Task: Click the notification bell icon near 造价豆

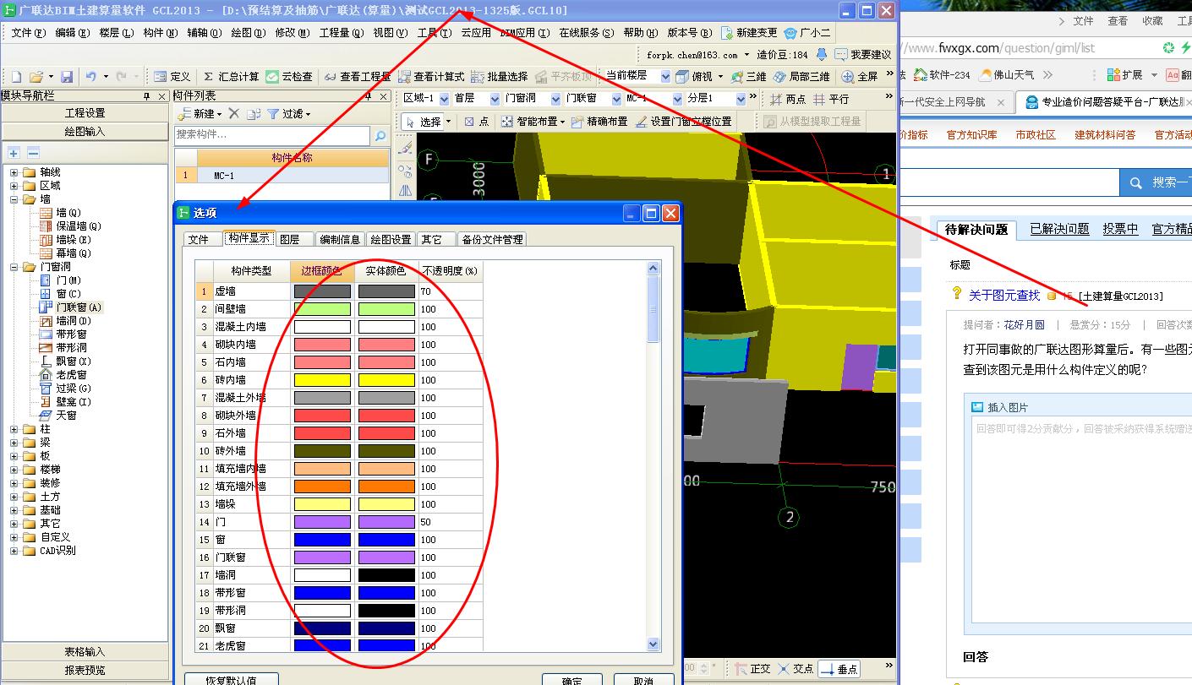Action: pyautogui.click(x=822, y=54)
